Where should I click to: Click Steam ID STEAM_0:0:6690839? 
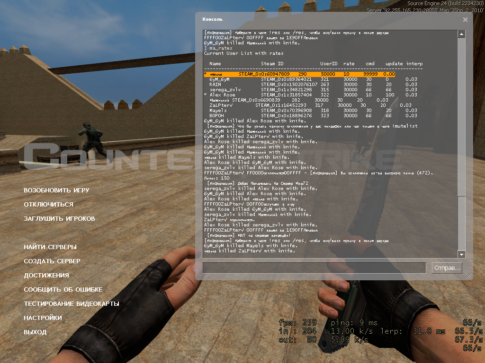[256, 100]
